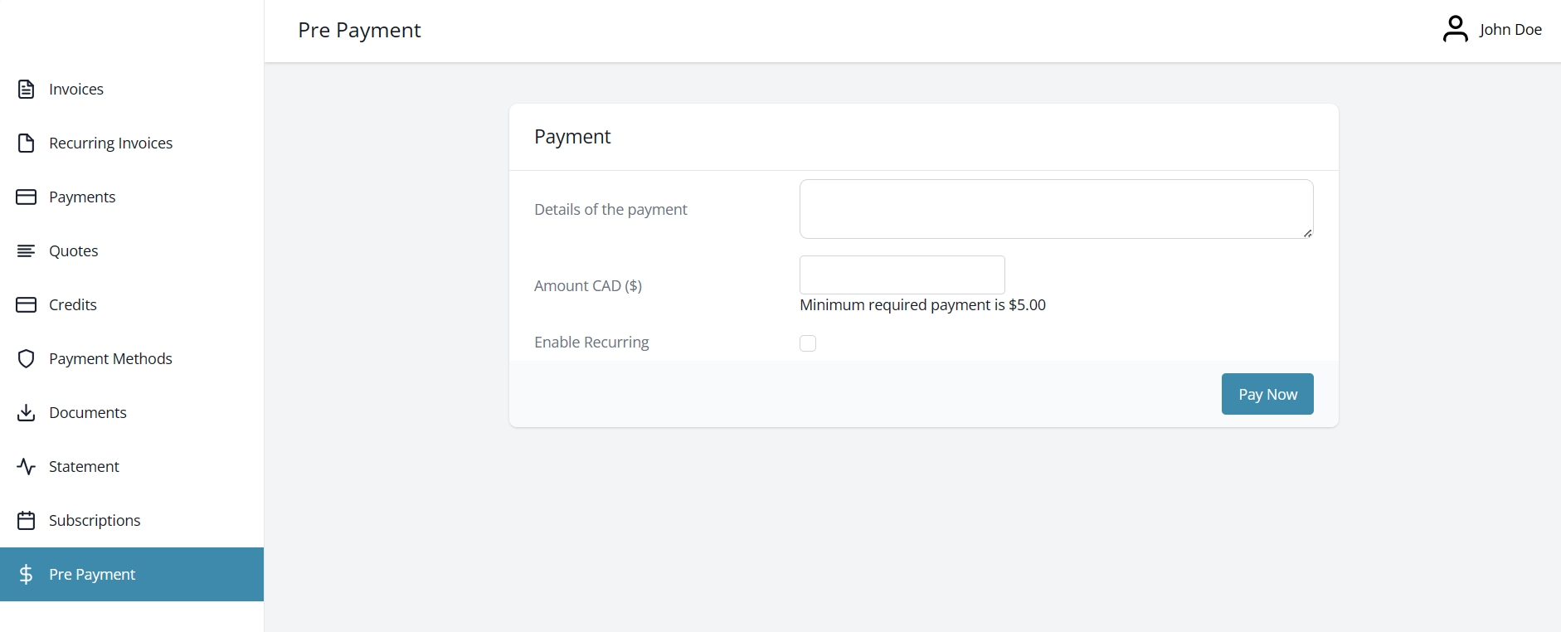Viewport: 1561px width, 632px height.
Task: Go to the Subscriptions page
Action: click(x=95, y=520)
